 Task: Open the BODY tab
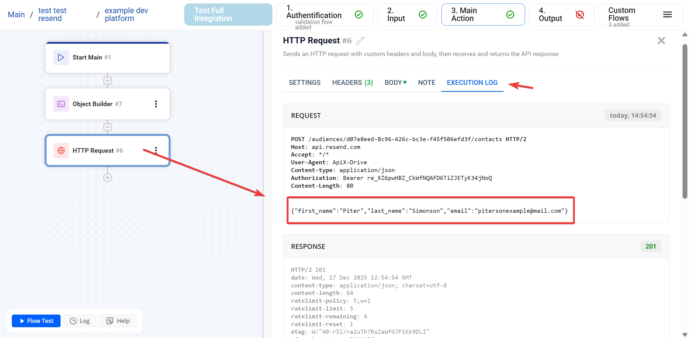tap(393, 82)
